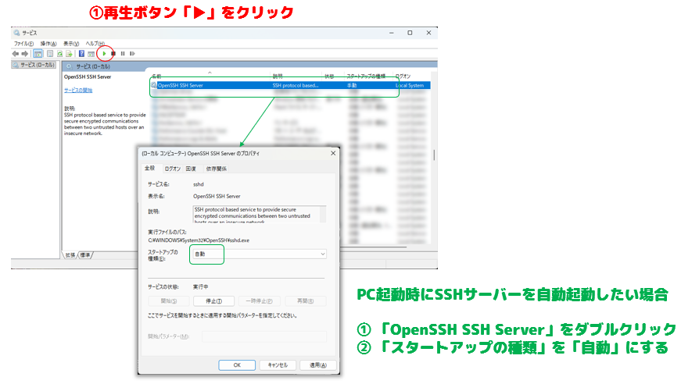The width and height of the screenshot is (681, 384).
Task: Click the OK button in properties dialog
Action: point(237,365)
